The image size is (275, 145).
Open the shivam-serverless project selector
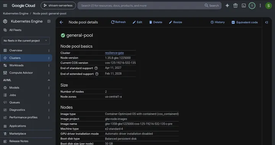click(58, 6)
